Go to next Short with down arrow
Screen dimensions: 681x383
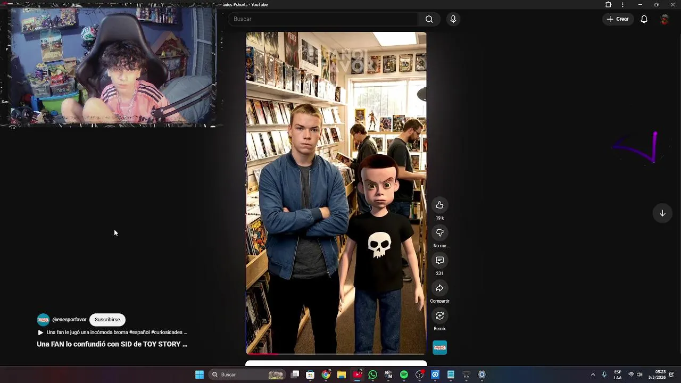[x=662, y=213]
